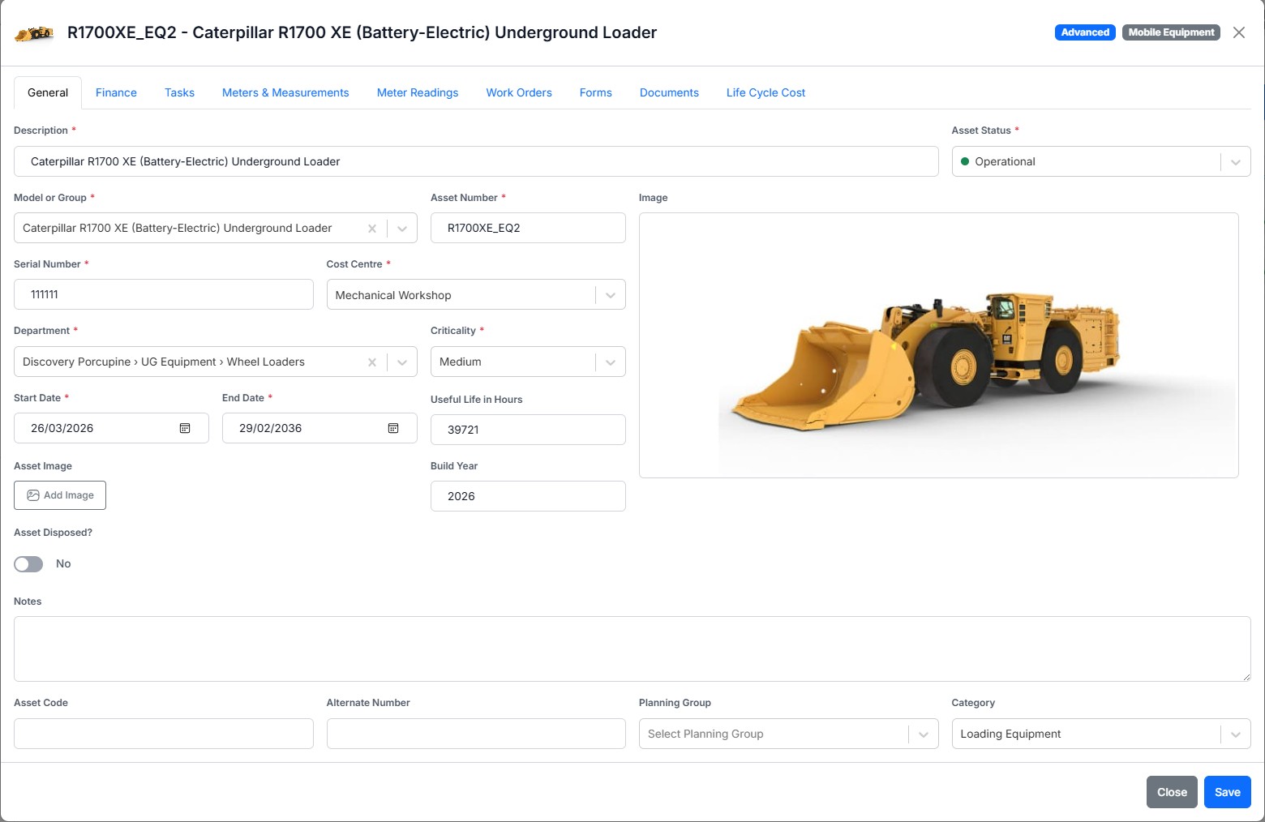1265x822 pixels.
Task: Close the asset dialog with X icon
Action: point(1238,32)
